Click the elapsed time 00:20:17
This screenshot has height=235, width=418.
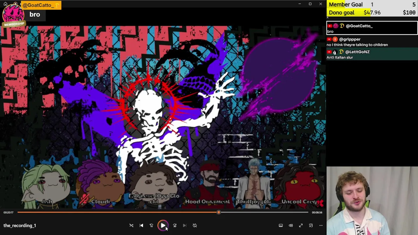8,212
